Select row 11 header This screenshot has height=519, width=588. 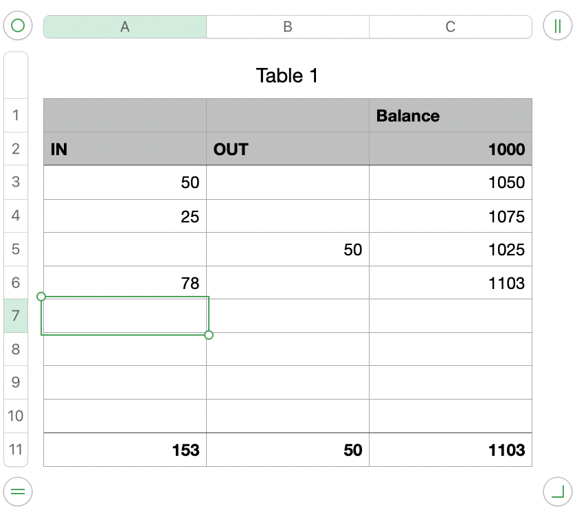(16, 450)
